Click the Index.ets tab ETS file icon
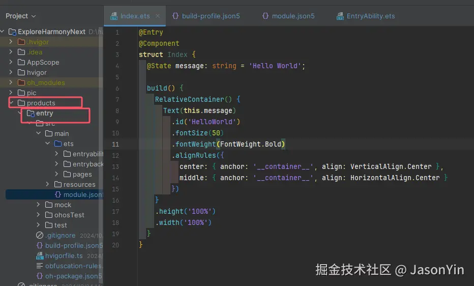 [x=113, y=16]
